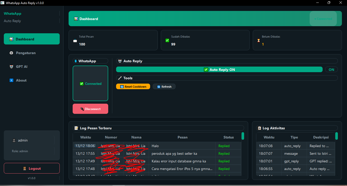Click the chart icon in the Dashboard header banner
This screenshot has height=186, width=347.
coord(76,19)
